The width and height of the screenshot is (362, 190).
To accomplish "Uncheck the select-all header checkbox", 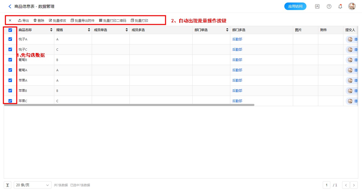I will [10, 30].
